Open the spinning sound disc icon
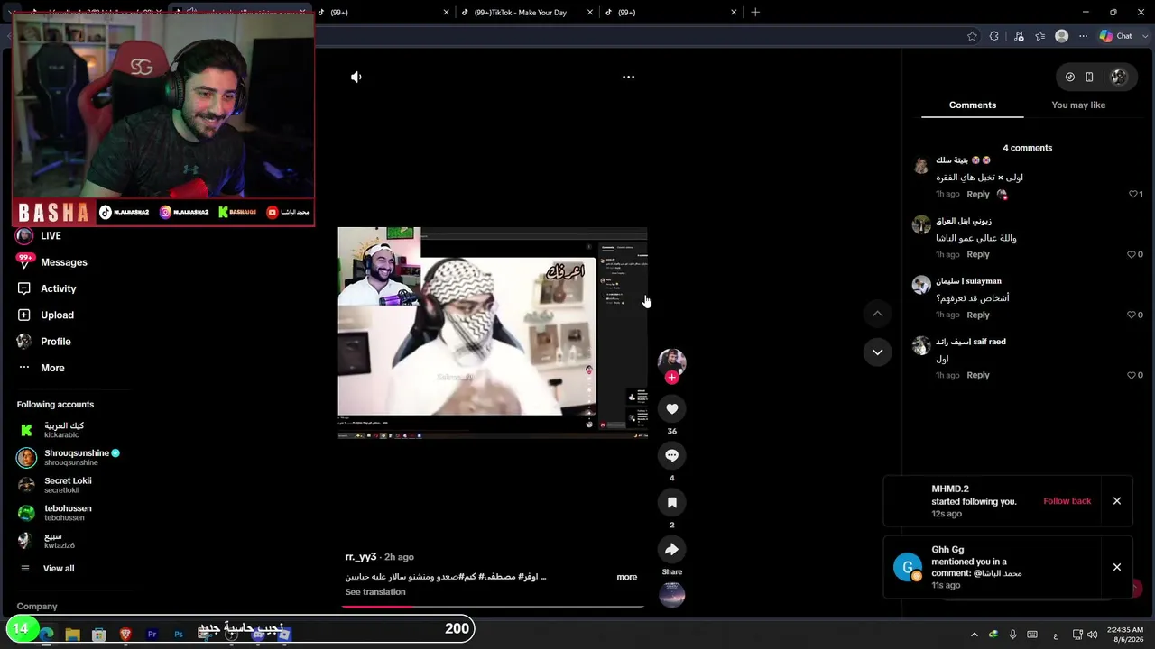The height and width of the screenshot is (649, 1155). 671,595
